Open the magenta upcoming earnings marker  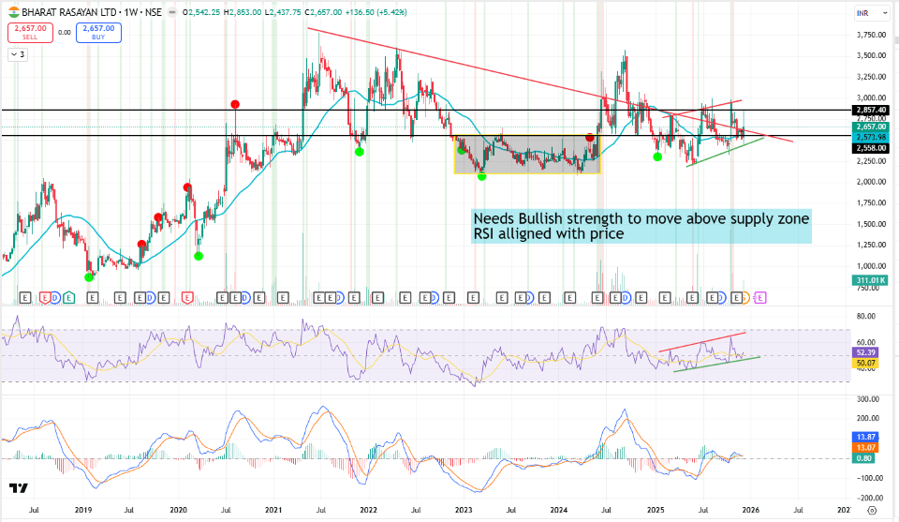pyautogui.click(x=760, y=298)
